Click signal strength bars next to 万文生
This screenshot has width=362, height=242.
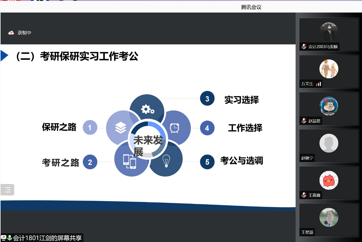click(x=319, y=84)
